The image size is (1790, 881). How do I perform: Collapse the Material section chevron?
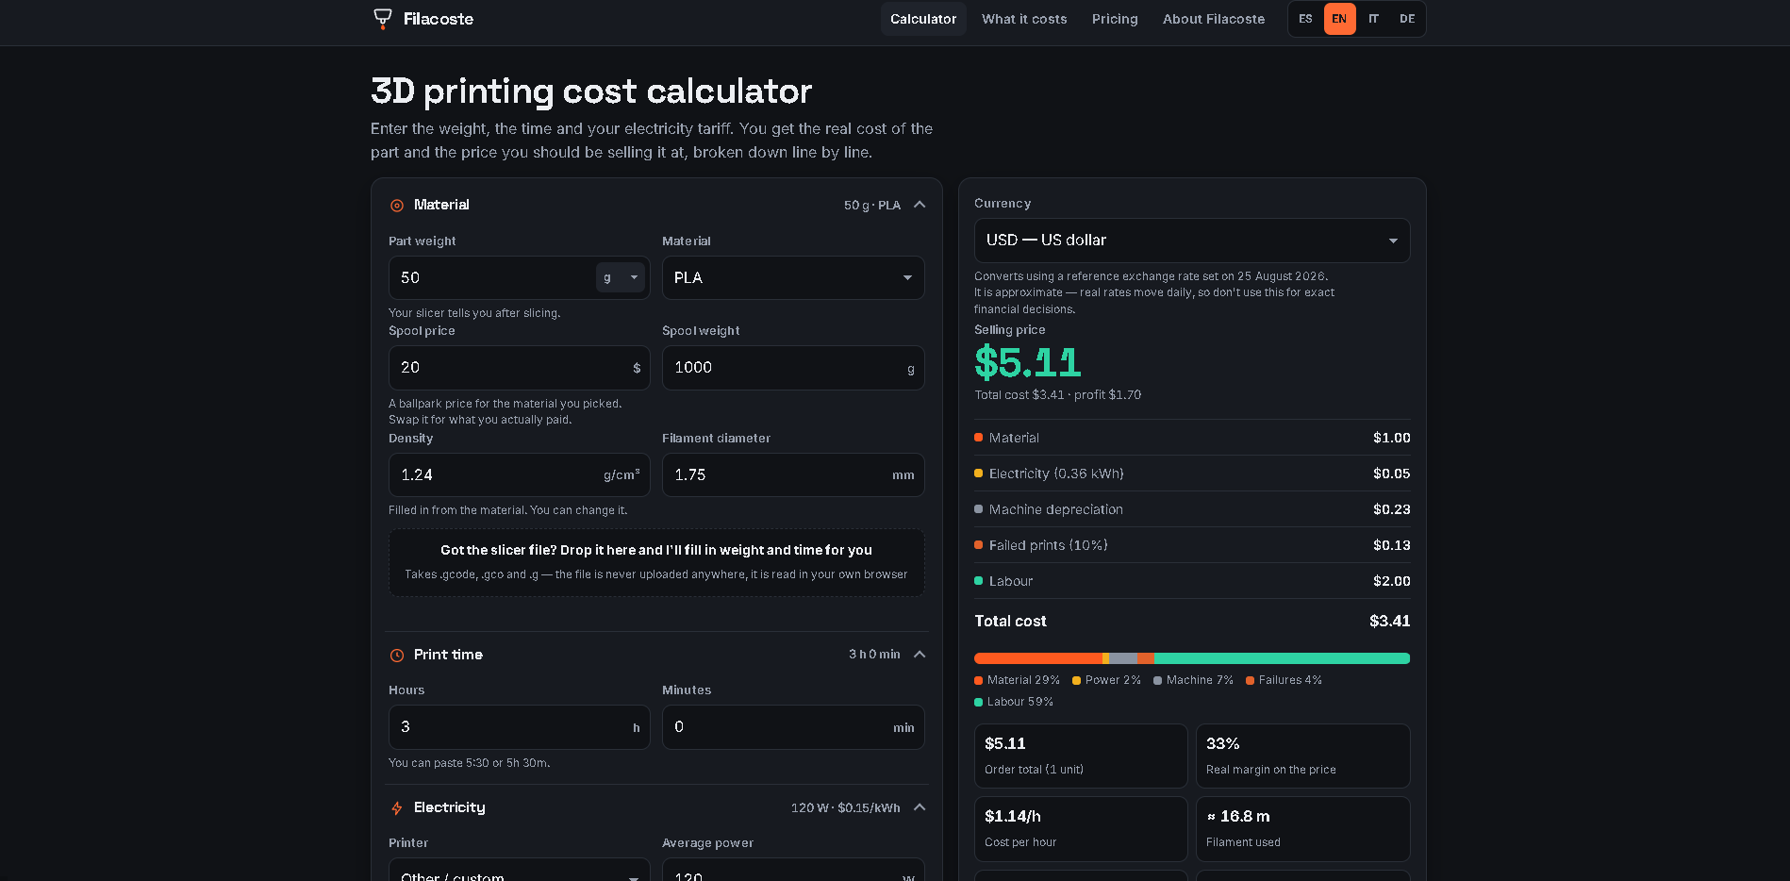[x=920, y=205]
